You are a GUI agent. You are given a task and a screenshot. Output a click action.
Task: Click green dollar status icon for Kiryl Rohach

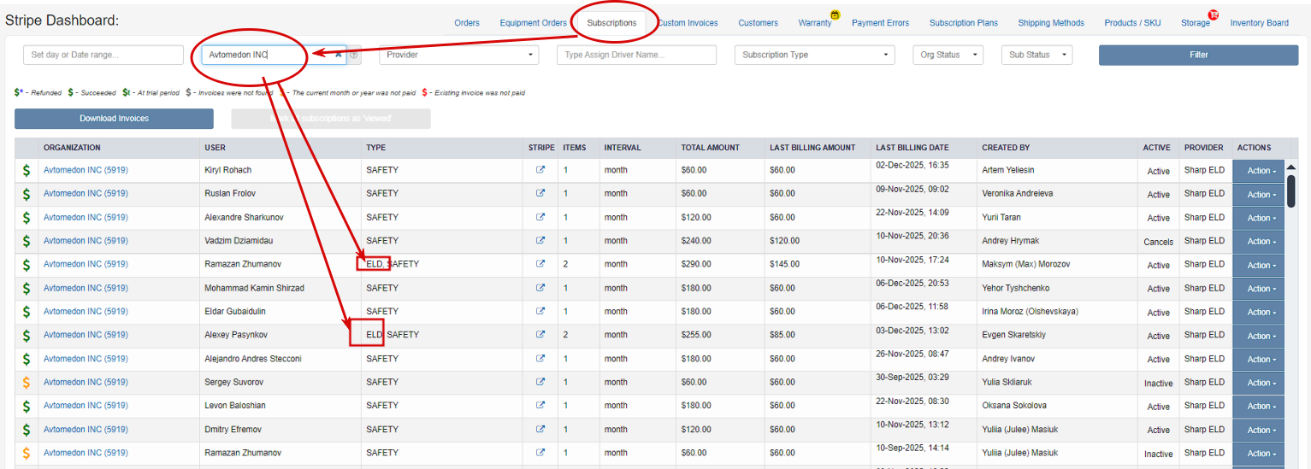point(27,170)
